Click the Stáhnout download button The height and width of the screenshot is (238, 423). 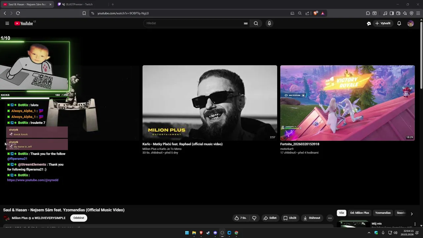coord(312,218)
